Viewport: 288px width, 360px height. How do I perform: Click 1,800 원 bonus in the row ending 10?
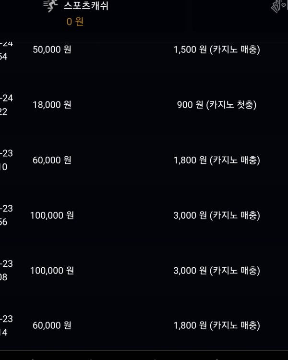(216, 160)
